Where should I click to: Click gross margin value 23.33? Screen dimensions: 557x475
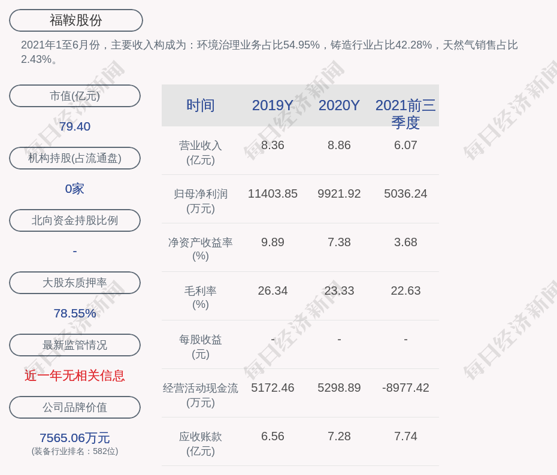click(x=339, y=291)
